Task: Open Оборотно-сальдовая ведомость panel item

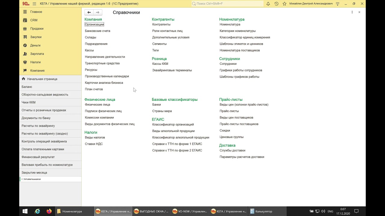Action: [50, 94]
